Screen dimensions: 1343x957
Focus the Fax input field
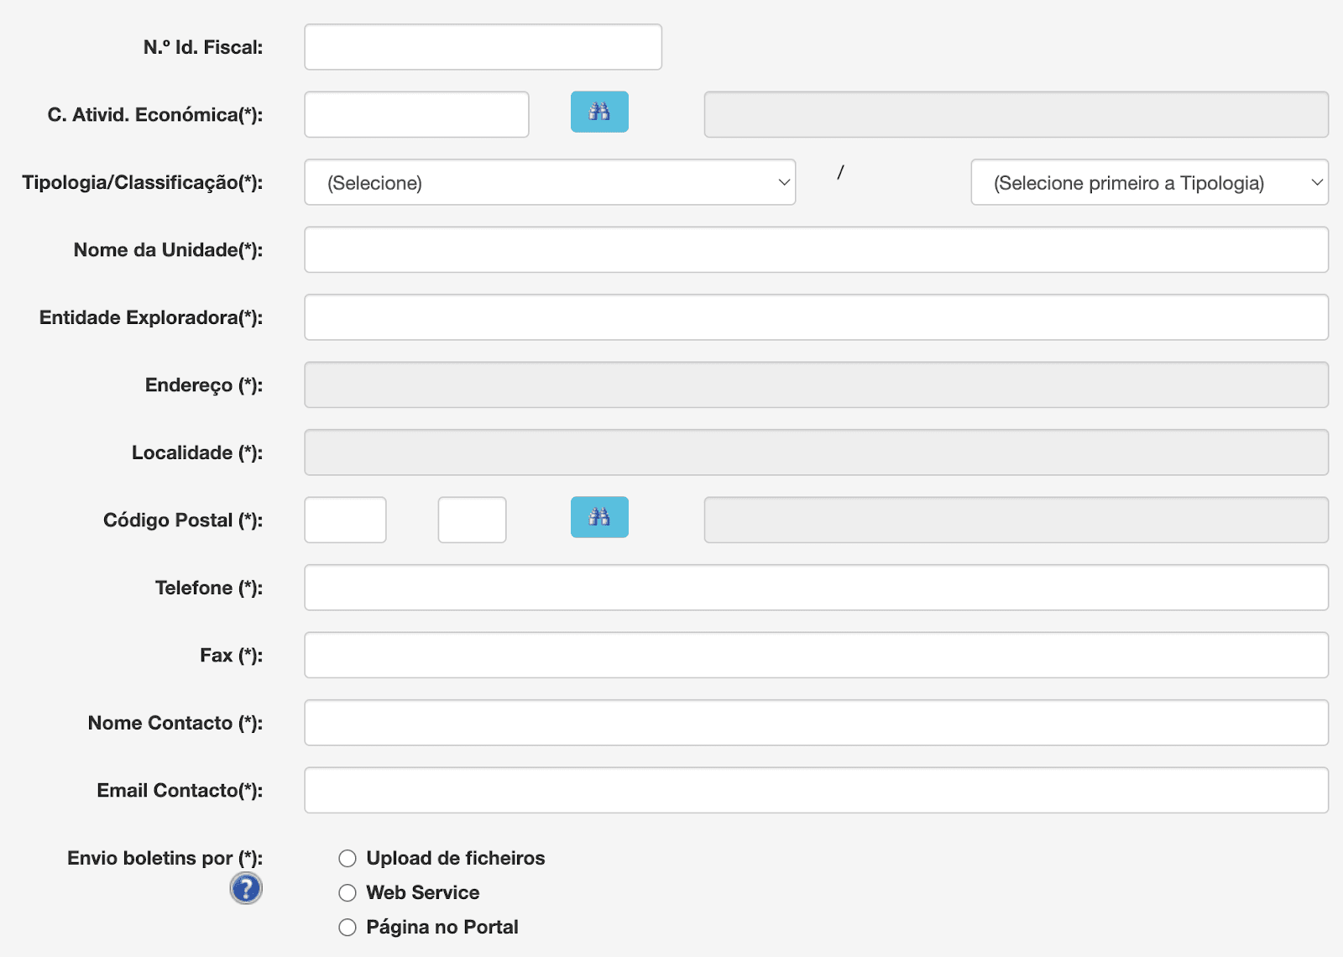[x=816, y=655]
